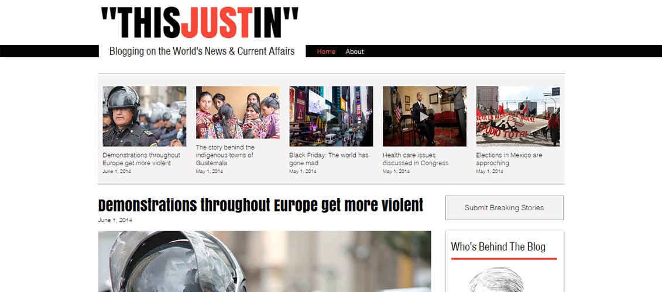This screenshot has height=292, width=662.
Task: Click the riot police demonstration thumbnail
Action: pyautogui.click(x=145, y=116)
